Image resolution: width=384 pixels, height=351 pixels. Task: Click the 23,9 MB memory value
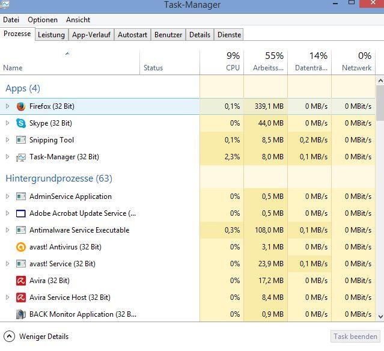pos(270,264)
